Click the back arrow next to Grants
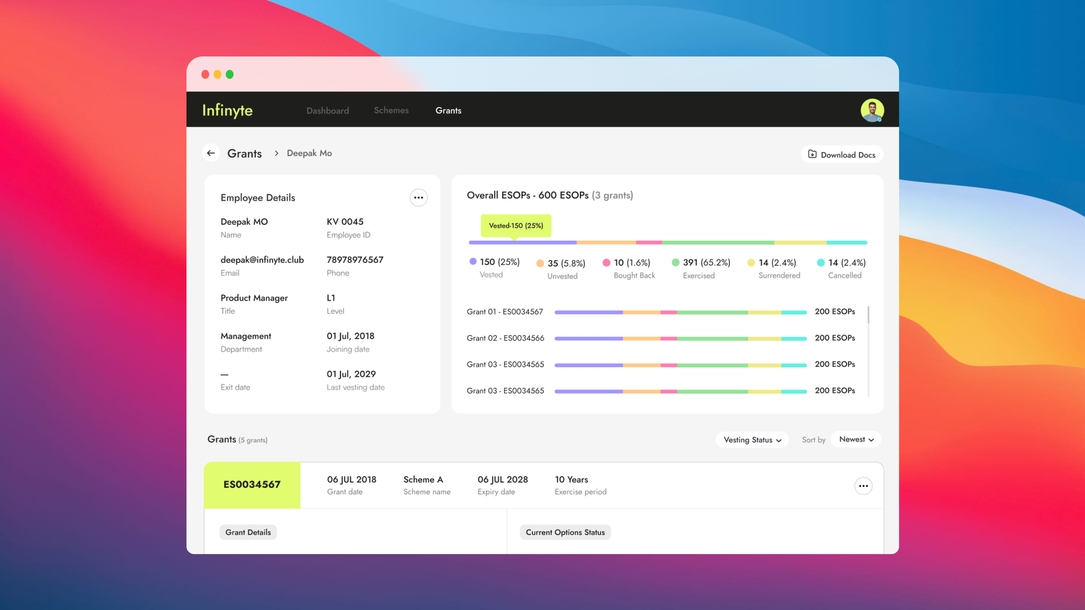 [211, 153]
